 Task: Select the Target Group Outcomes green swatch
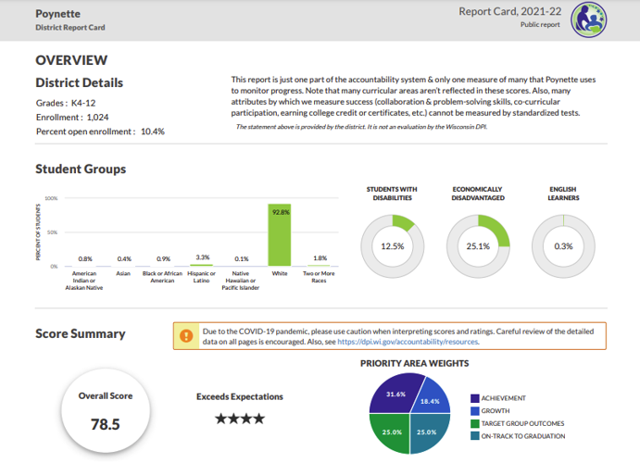point(475,423)
